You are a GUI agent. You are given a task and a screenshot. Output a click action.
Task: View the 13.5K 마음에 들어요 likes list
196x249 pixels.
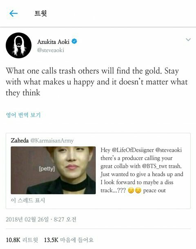coord(69,240)
